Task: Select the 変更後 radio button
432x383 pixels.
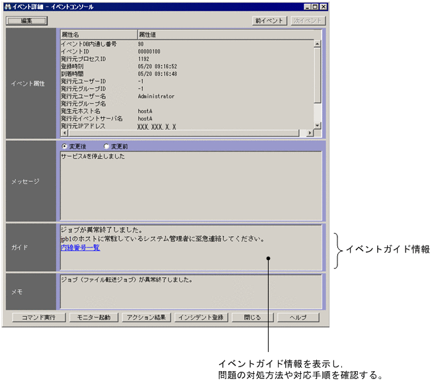Action: click(65, 146)
